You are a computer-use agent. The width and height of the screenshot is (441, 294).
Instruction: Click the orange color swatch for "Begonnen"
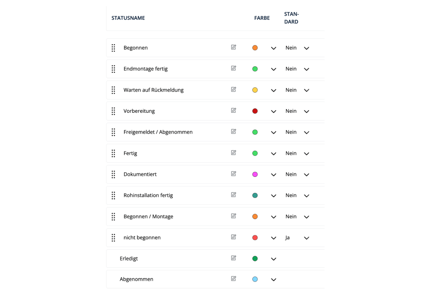pyautogui.click(x=255, y=48)
